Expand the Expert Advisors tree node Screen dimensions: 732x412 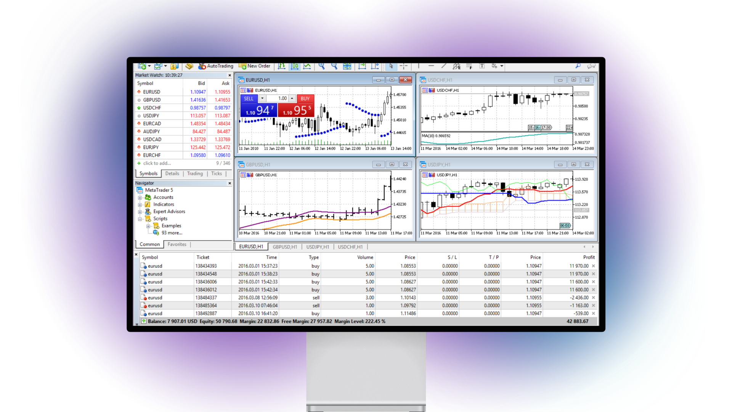(140, 212)
